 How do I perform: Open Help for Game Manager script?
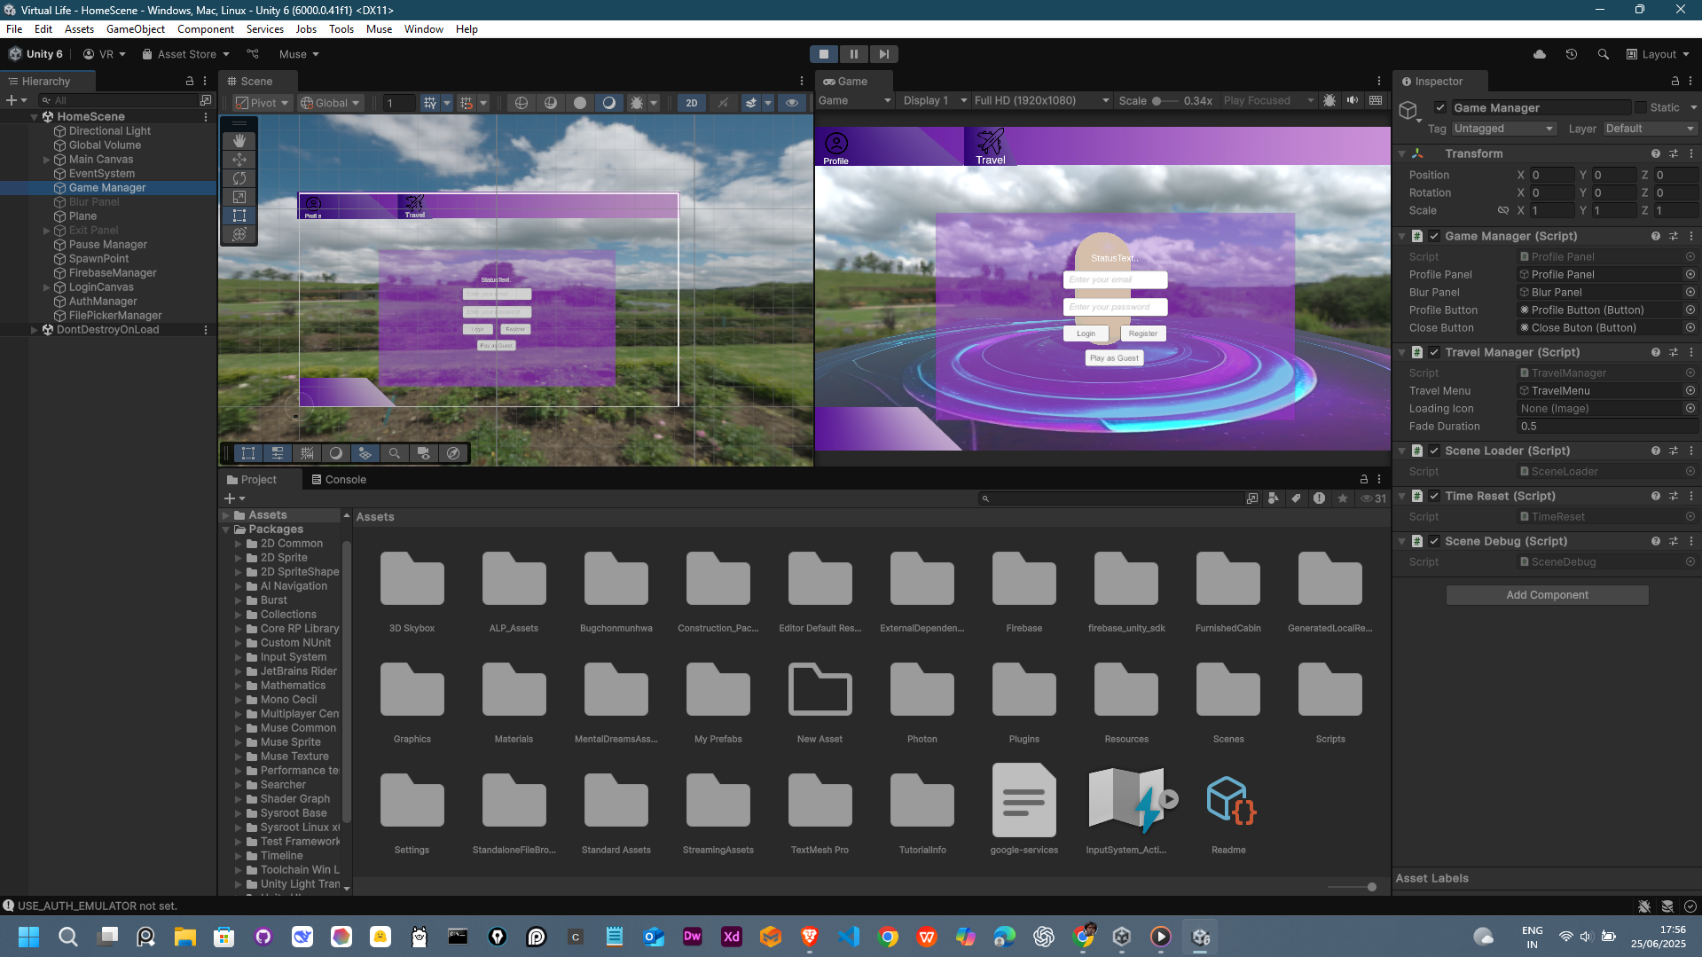coord(1656,236)
